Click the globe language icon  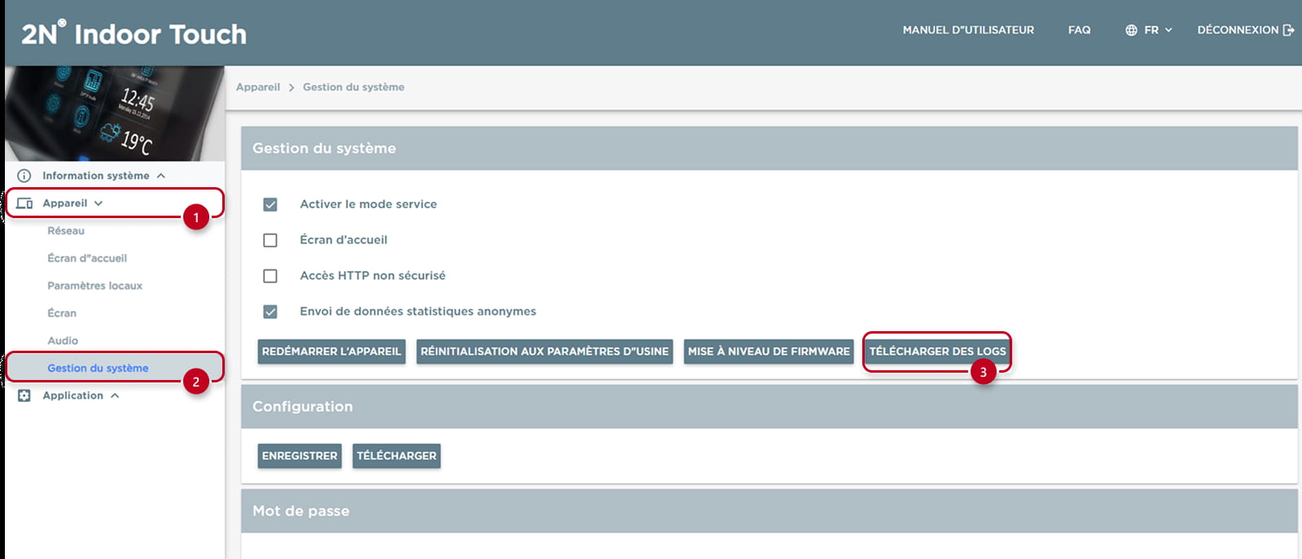coord(1131,30)
